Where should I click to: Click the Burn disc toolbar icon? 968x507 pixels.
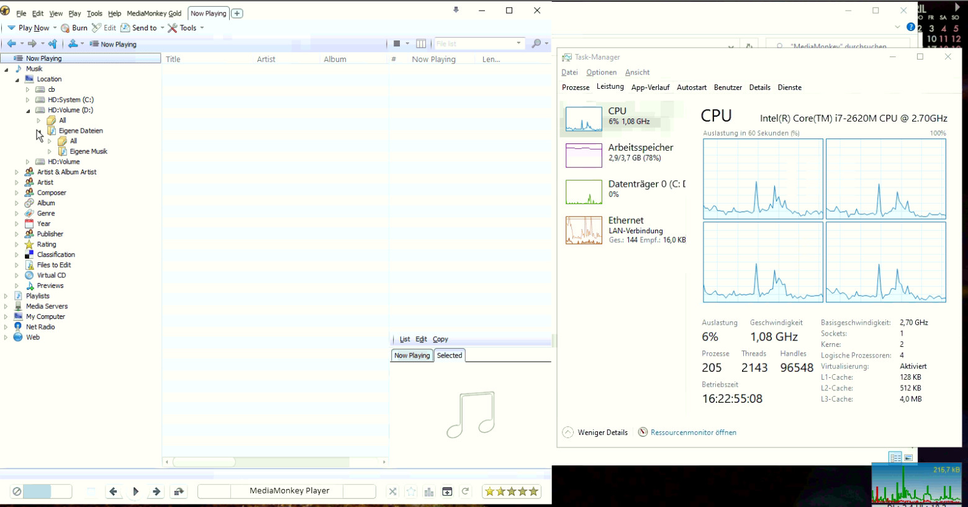point(65,28)
